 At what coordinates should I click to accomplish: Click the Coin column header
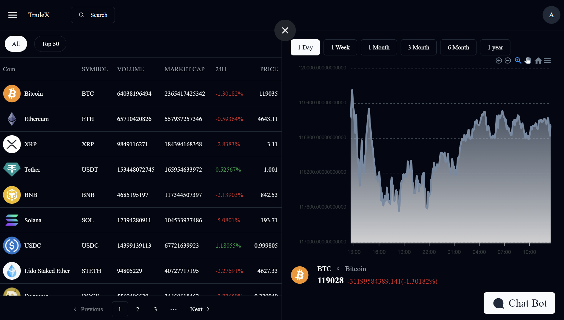9,69
